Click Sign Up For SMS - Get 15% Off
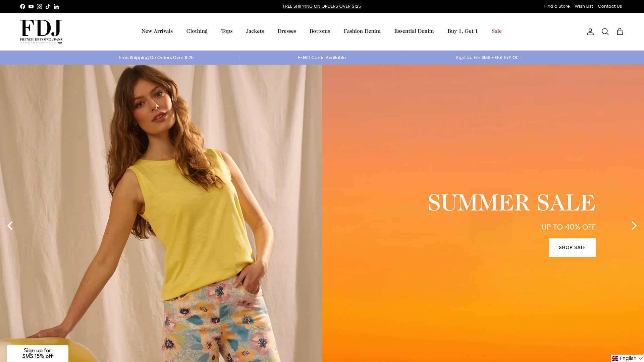The height and width of the screenshot is (362, 644). (x=487, y=58)
